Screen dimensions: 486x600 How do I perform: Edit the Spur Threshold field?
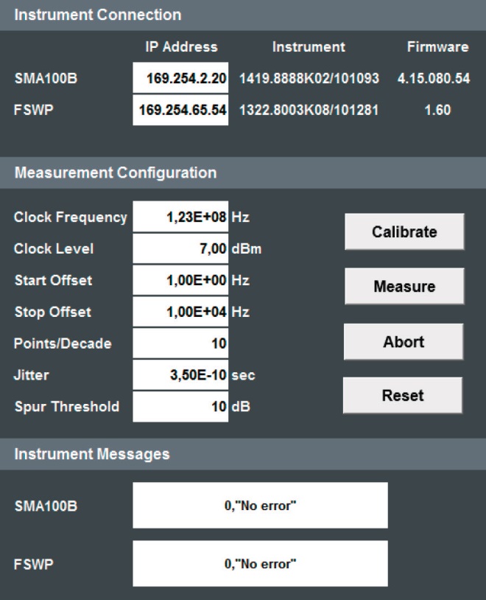180,406
